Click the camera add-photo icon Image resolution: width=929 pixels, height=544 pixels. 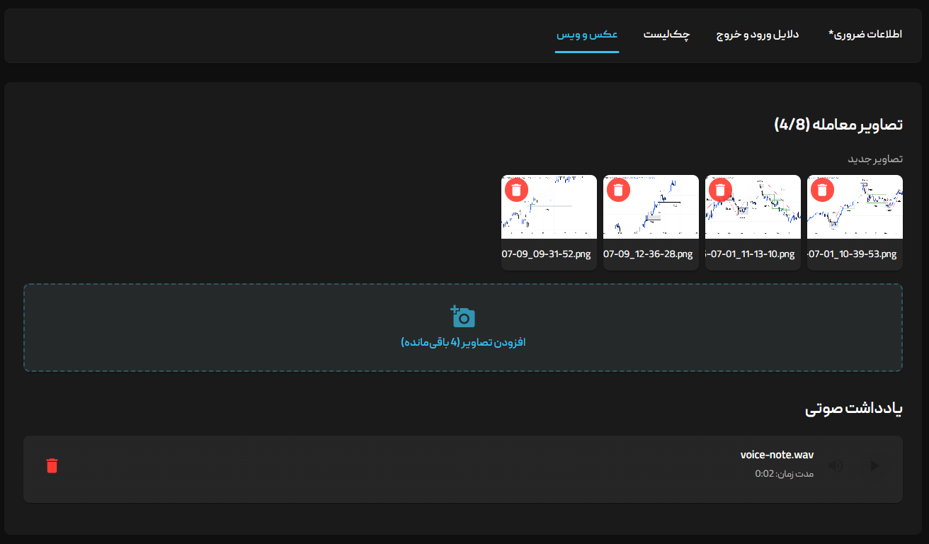[x=463, y=317]
